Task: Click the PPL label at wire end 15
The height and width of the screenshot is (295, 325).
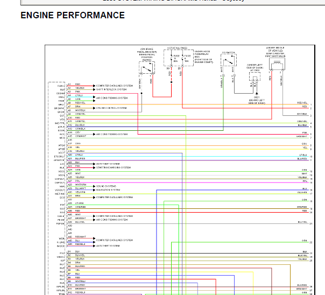Action: 305,181
